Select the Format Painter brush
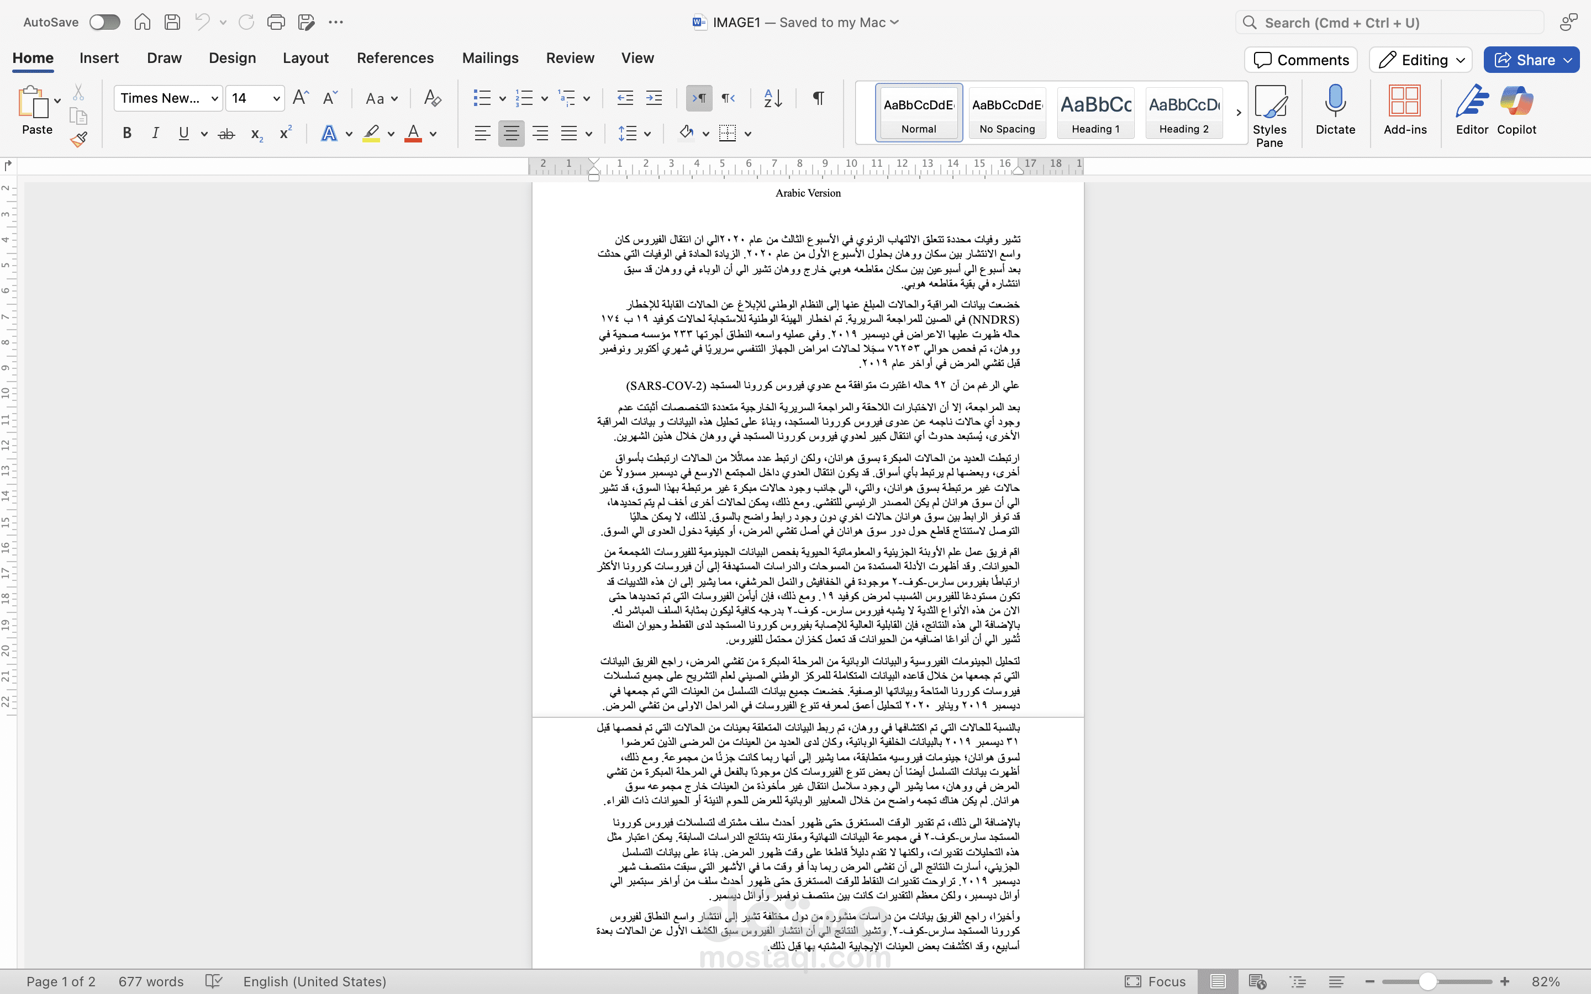1591x994 pixels. 78,139
